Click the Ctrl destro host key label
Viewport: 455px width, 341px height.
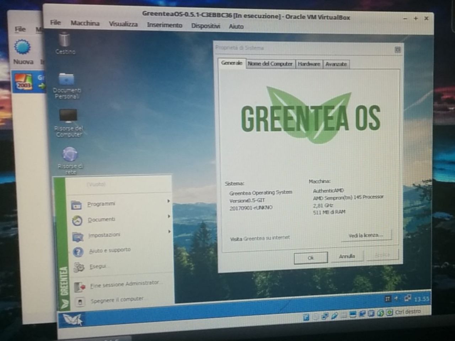click(408, 312)
